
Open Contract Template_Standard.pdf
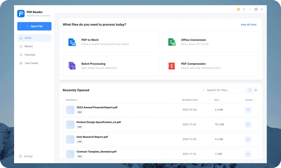[161, 154]
